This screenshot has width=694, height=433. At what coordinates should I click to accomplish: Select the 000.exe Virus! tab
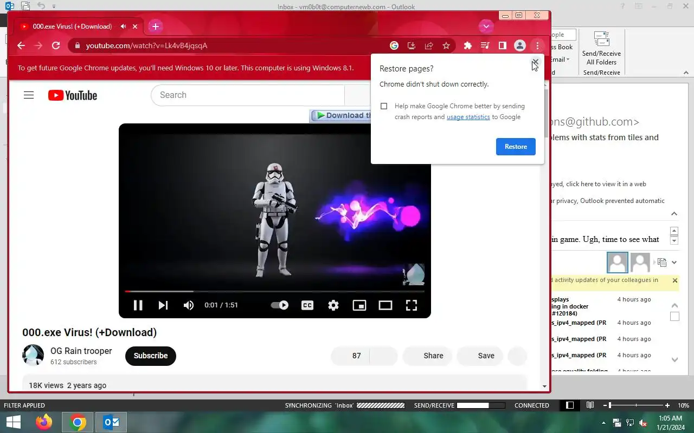[78, 26]
